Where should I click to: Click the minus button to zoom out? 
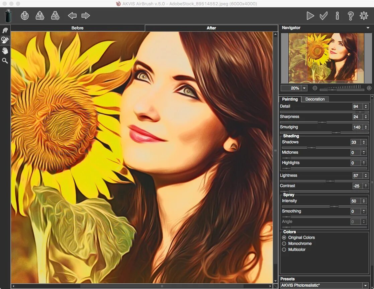314,88
